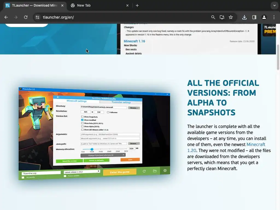Click the yellow Enter the game button
280x210 pixels.
pos(120,172)
